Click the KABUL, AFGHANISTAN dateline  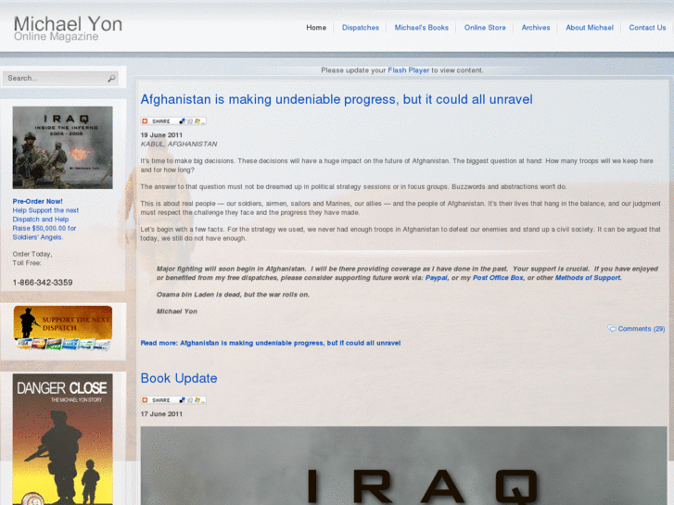pyautogui.click(x=179, y=144)
